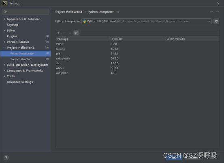Click version 21.3.1 cell
The width and height of the screenshot is (224, 163).
114,54
